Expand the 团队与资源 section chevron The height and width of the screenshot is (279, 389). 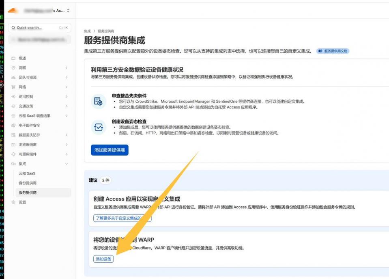click(67, 78)
